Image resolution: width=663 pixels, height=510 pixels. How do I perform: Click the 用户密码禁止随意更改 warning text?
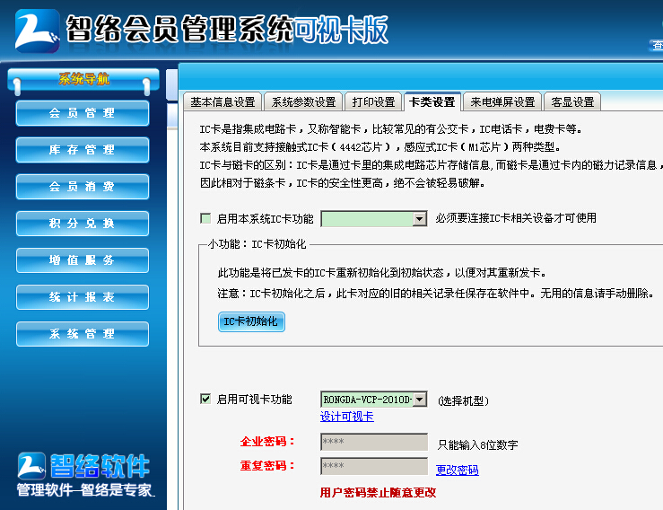[378, 493]
